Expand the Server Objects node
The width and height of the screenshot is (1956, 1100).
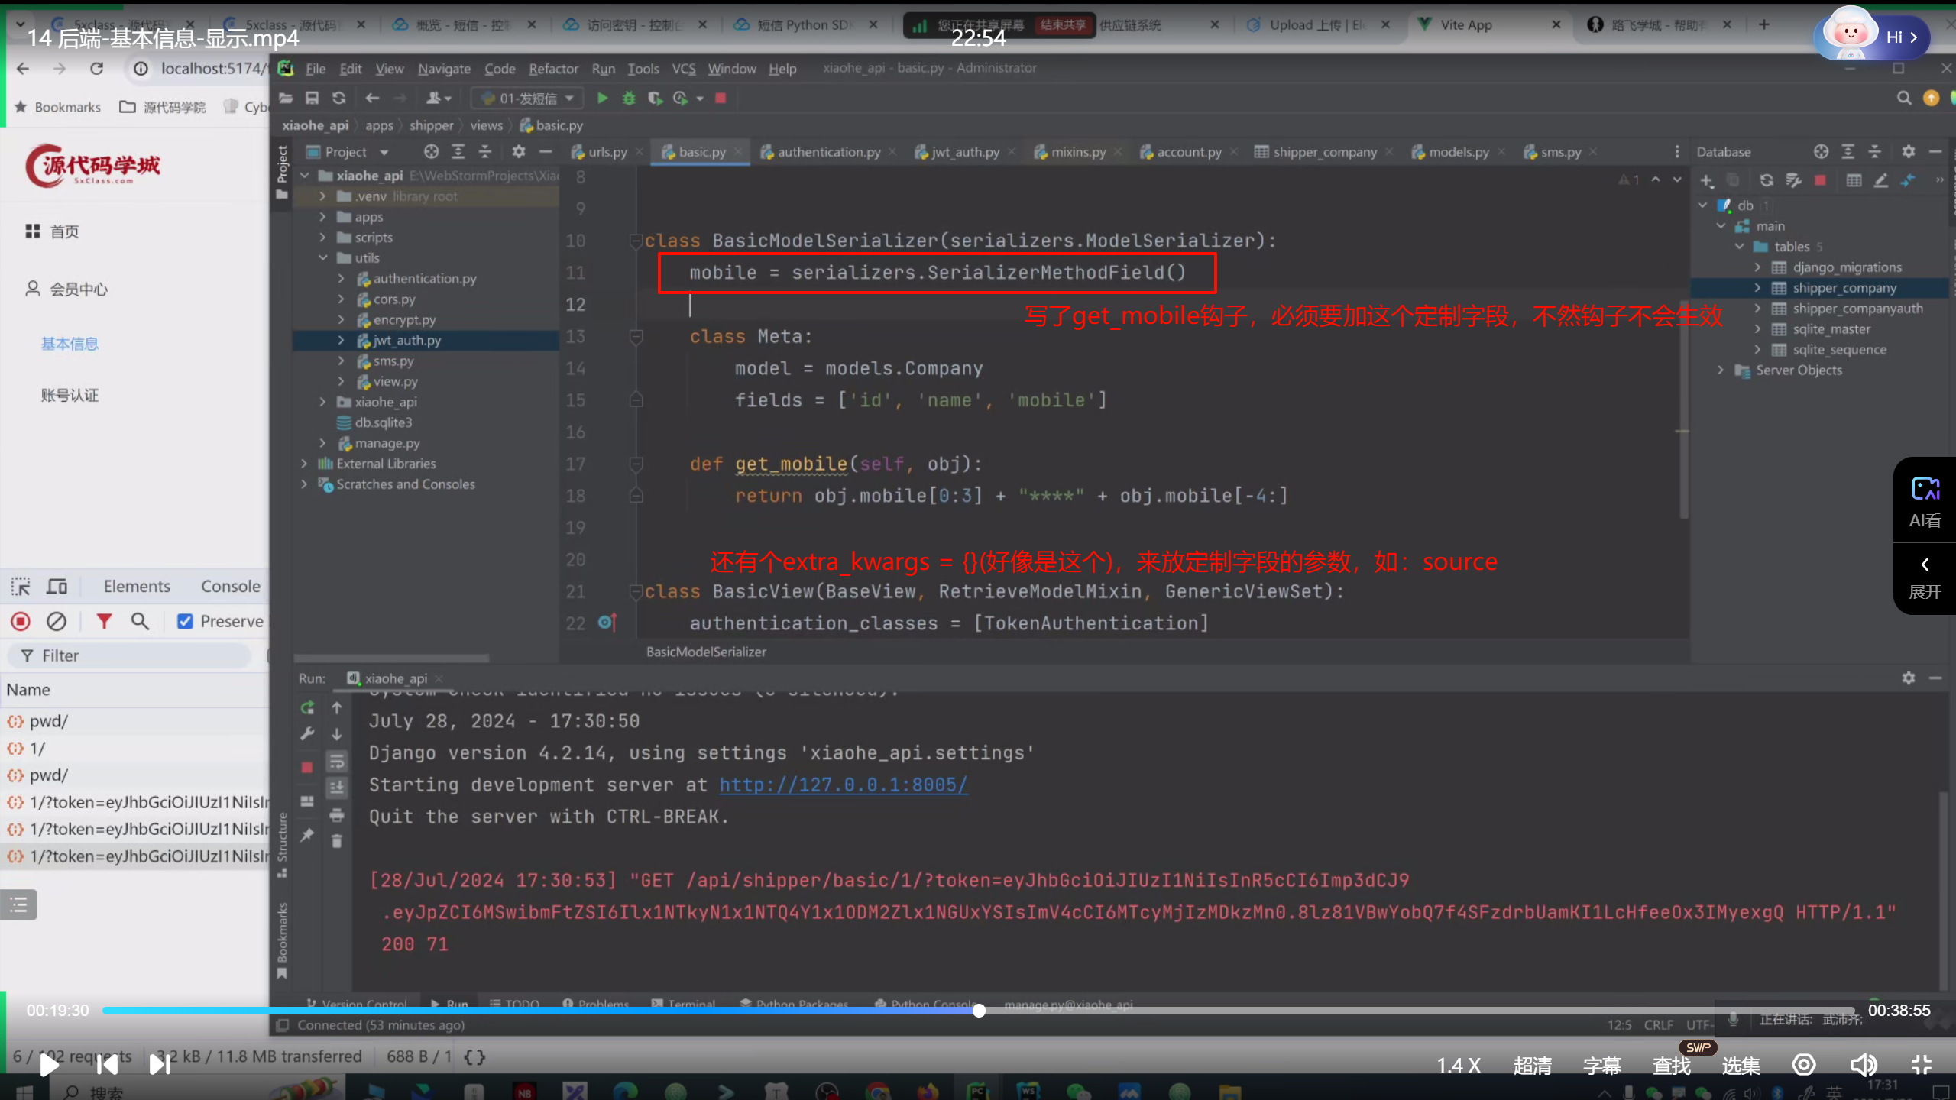coord(1721,370)
